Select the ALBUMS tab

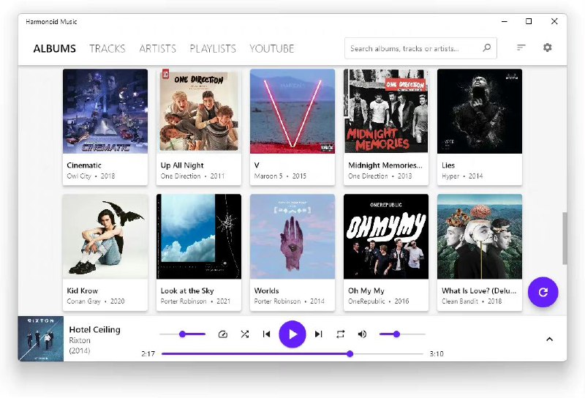(x=54, y=48)
